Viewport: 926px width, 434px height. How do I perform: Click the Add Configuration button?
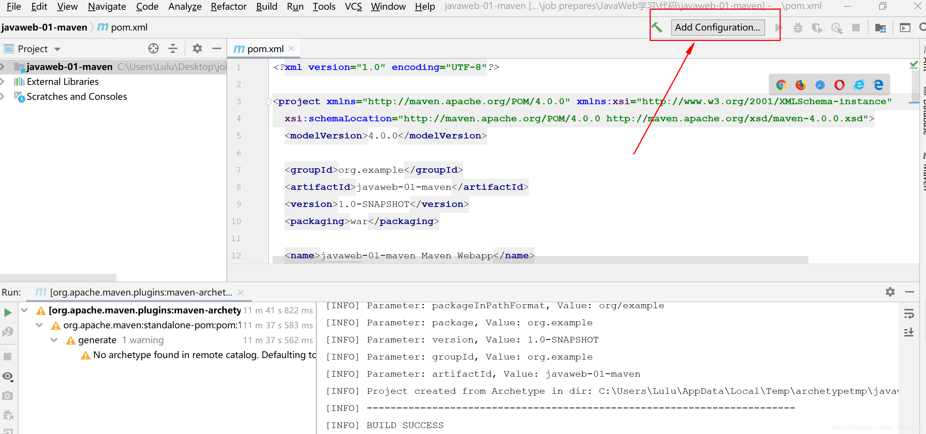click(x=717, y=28)
